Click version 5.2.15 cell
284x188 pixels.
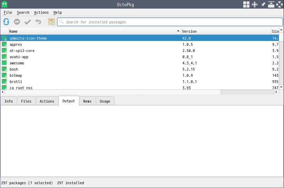coord(189,69)
